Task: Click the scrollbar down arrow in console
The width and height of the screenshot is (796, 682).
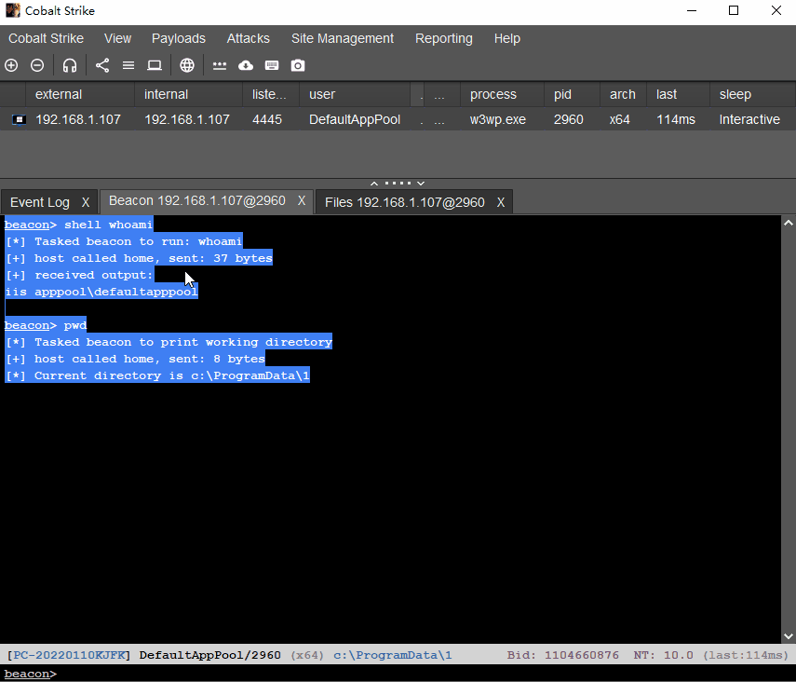Action: pos(789,635)
